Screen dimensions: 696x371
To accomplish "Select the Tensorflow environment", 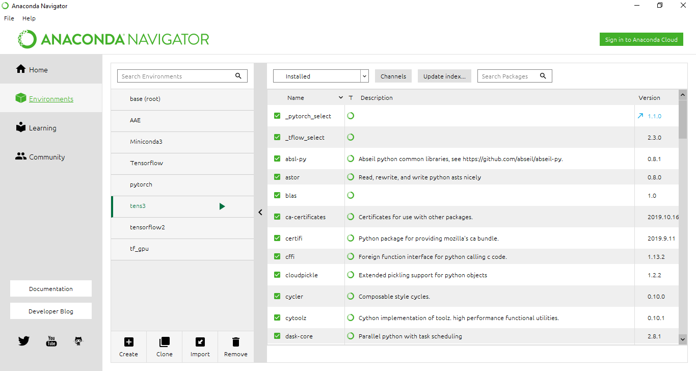I will tap(182, 163).
